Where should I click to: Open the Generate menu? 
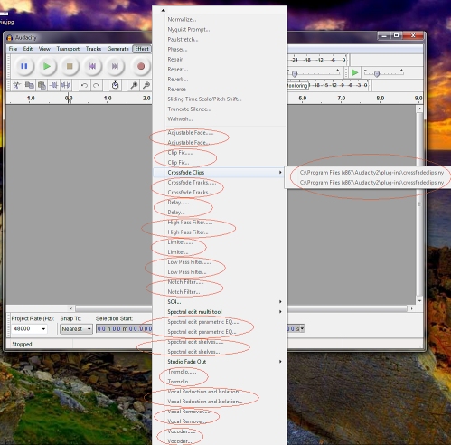118,49
